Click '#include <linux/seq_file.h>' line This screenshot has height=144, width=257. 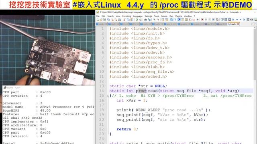point(142,72)
